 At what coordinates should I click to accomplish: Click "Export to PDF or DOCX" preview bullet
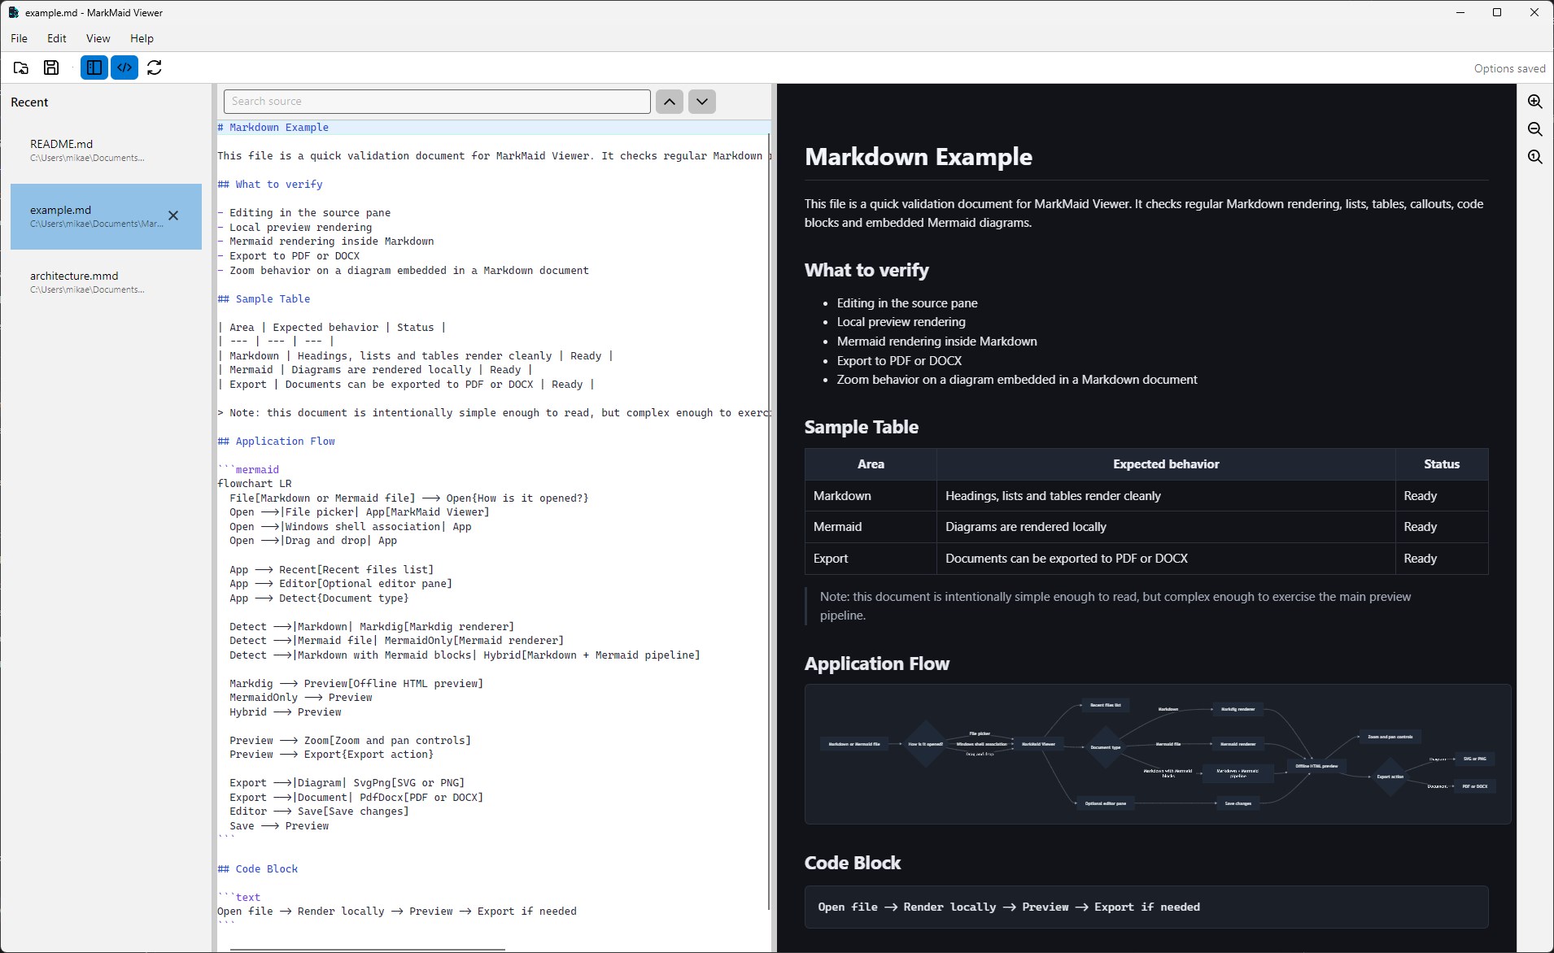(x=899, y=361)
